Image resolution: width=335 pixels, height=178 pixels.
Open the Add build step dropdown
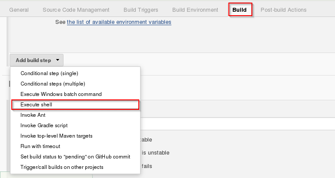pyautogui.click(x=37, y=60)
